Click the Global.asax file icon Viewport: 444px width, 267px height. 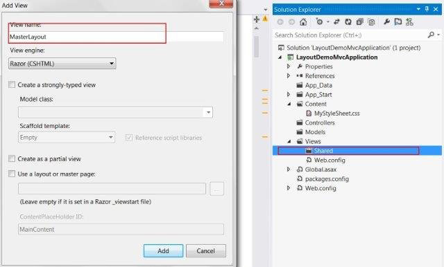pyautogui.click(x=300, y=169)
